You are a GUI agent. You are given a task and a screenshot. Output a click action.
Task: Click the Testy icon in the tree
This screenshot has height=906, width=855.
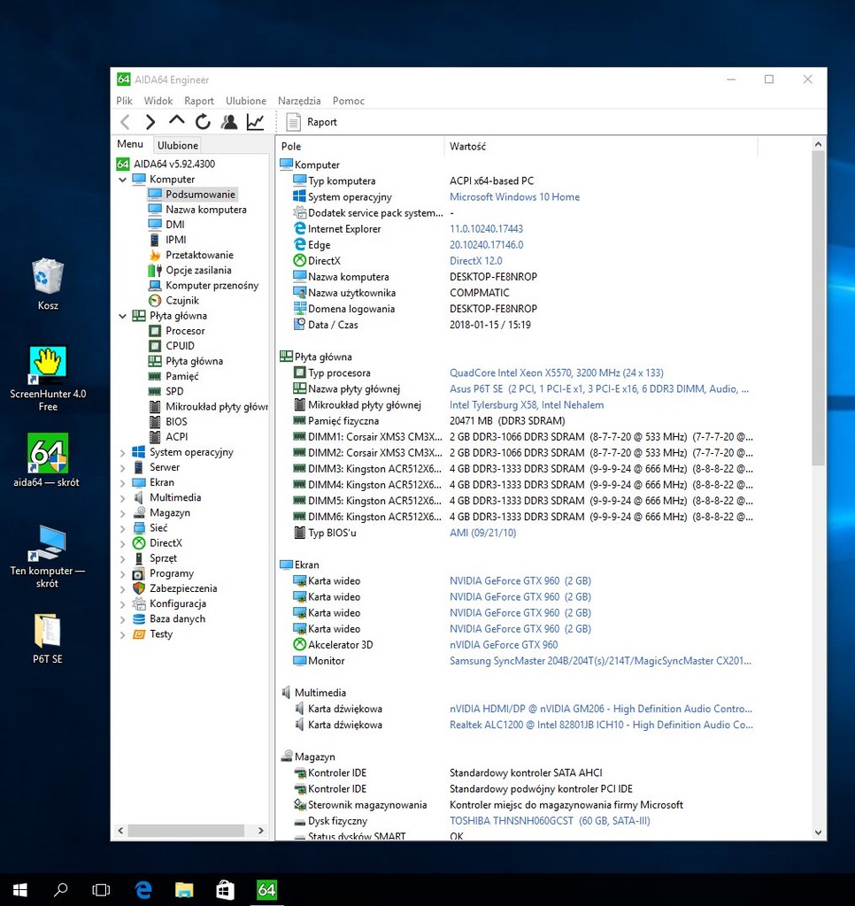(x=139, y=633)
